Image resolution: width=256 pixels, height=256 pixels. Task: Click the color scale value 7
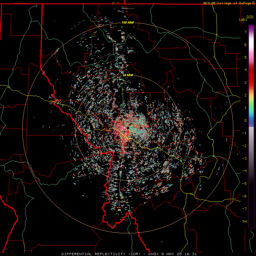coord(245,32)
